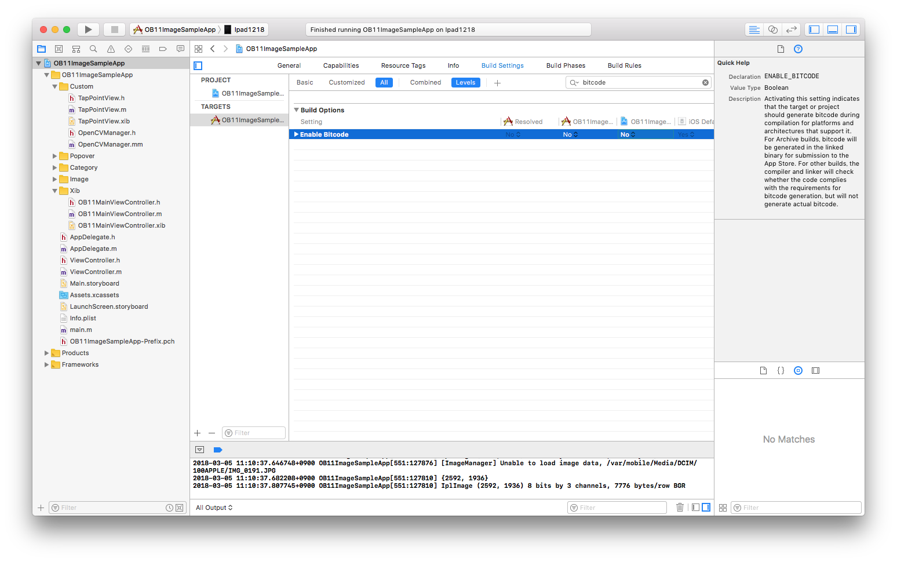897x562 pixels.
Task: Select the Enable Bitcode setting row
Action: point(394,134)
